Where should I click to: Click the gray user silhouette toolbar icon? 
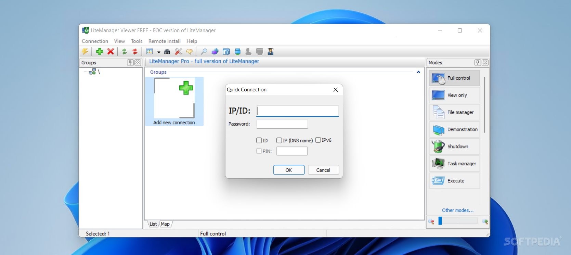(x=248, y=52)
